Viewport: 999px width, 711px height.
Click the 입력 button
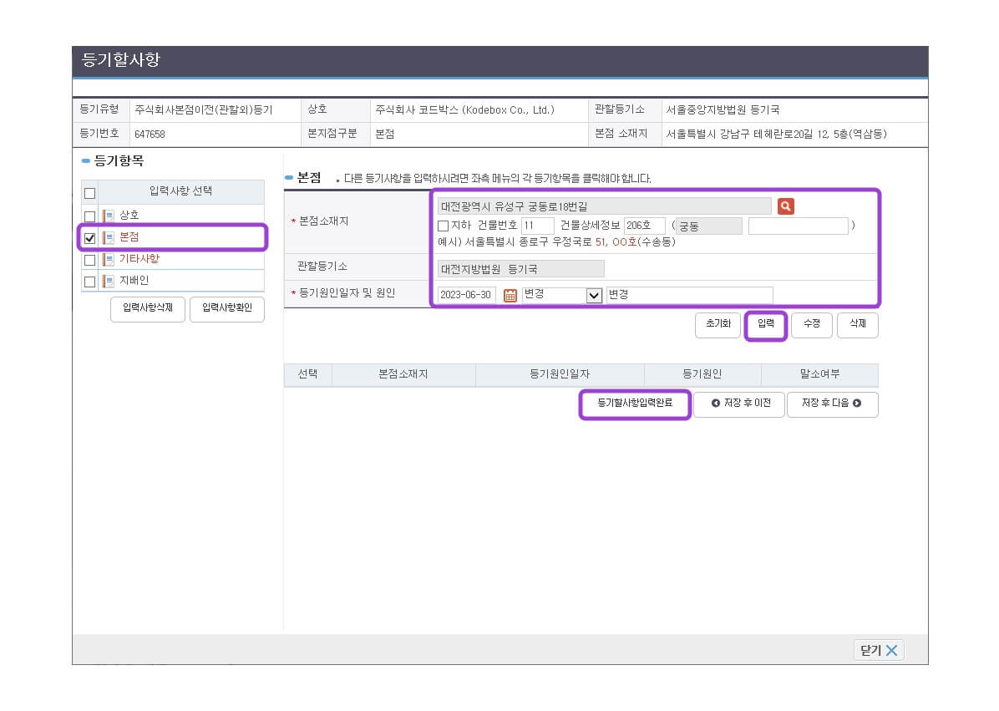coord(766,324)
